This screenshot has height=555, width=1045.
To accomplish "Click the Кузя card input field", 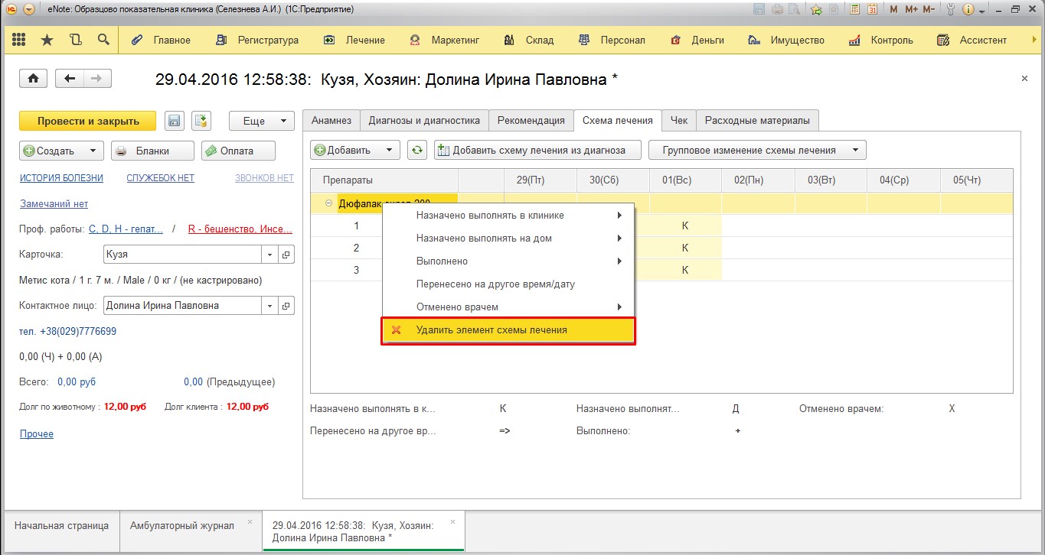I will 183,255.
